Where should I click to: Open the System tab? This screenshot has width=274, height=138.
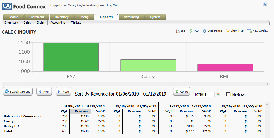tap(155, 17)
